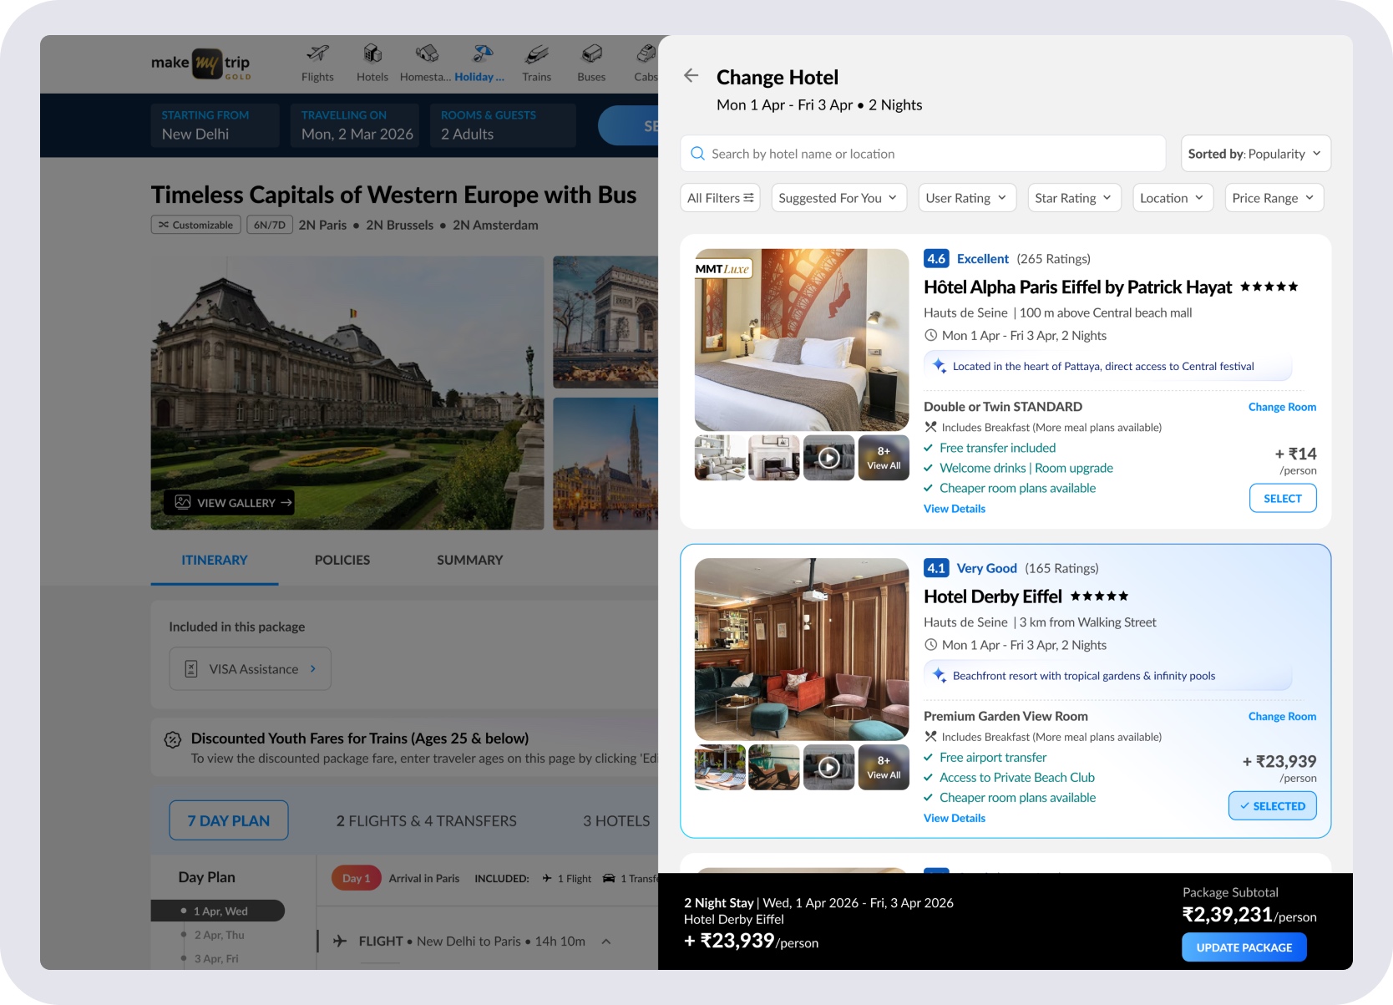
Task: Click the clock icon in Hôtel Alpha Paris dates
Action: [931, 336]
